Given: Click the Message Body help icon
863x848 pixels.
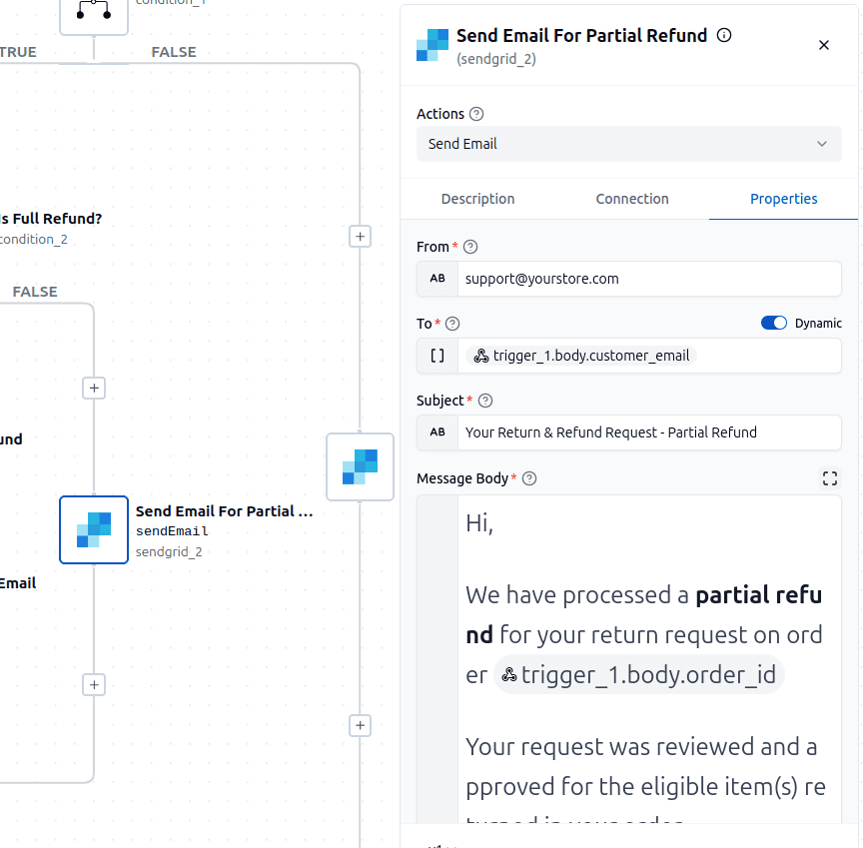Looking at the screenshot, I should pyautogui.click(x=529, y=478).
